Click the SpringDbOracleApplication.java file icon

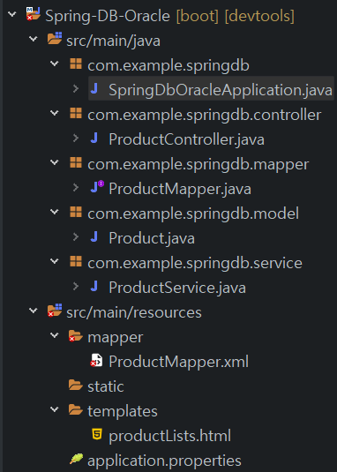(x=94, y=88)
